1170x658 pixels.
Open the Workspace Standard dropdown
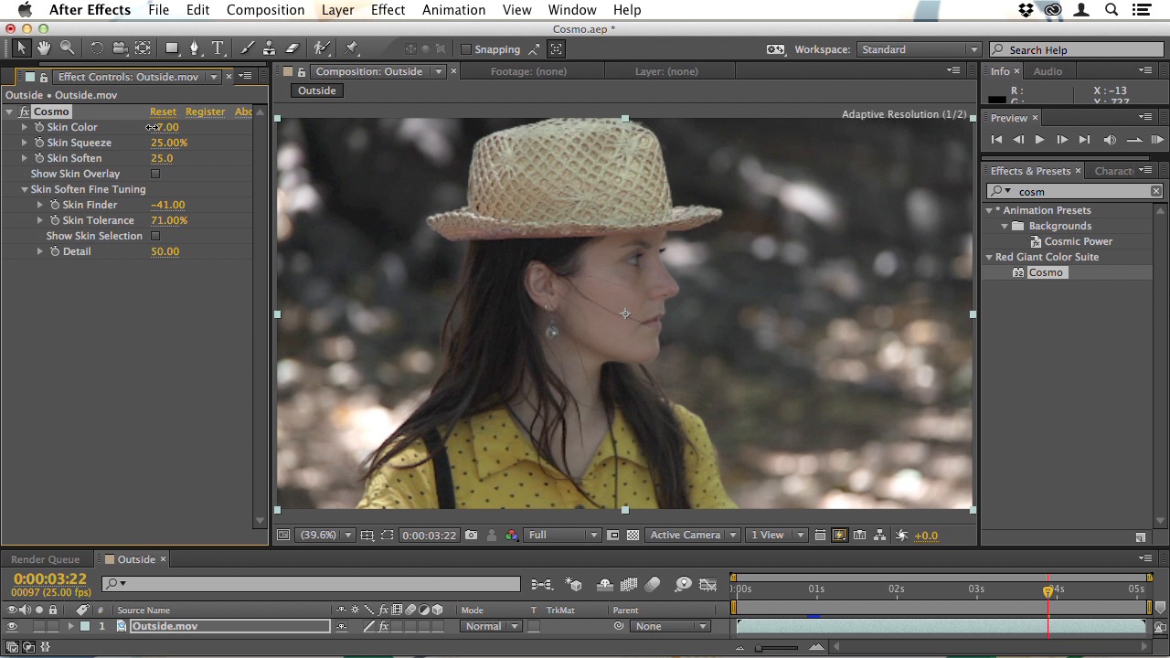[x=918, y=49]
